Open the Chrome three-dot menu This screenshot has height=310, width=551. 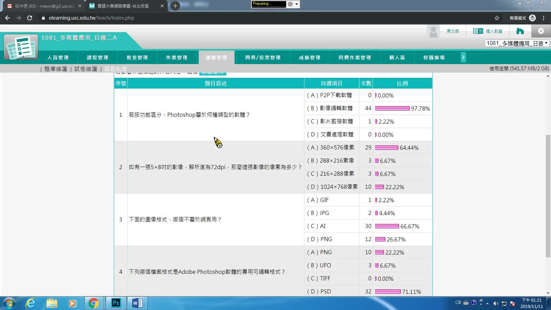(x=543, y=18)
